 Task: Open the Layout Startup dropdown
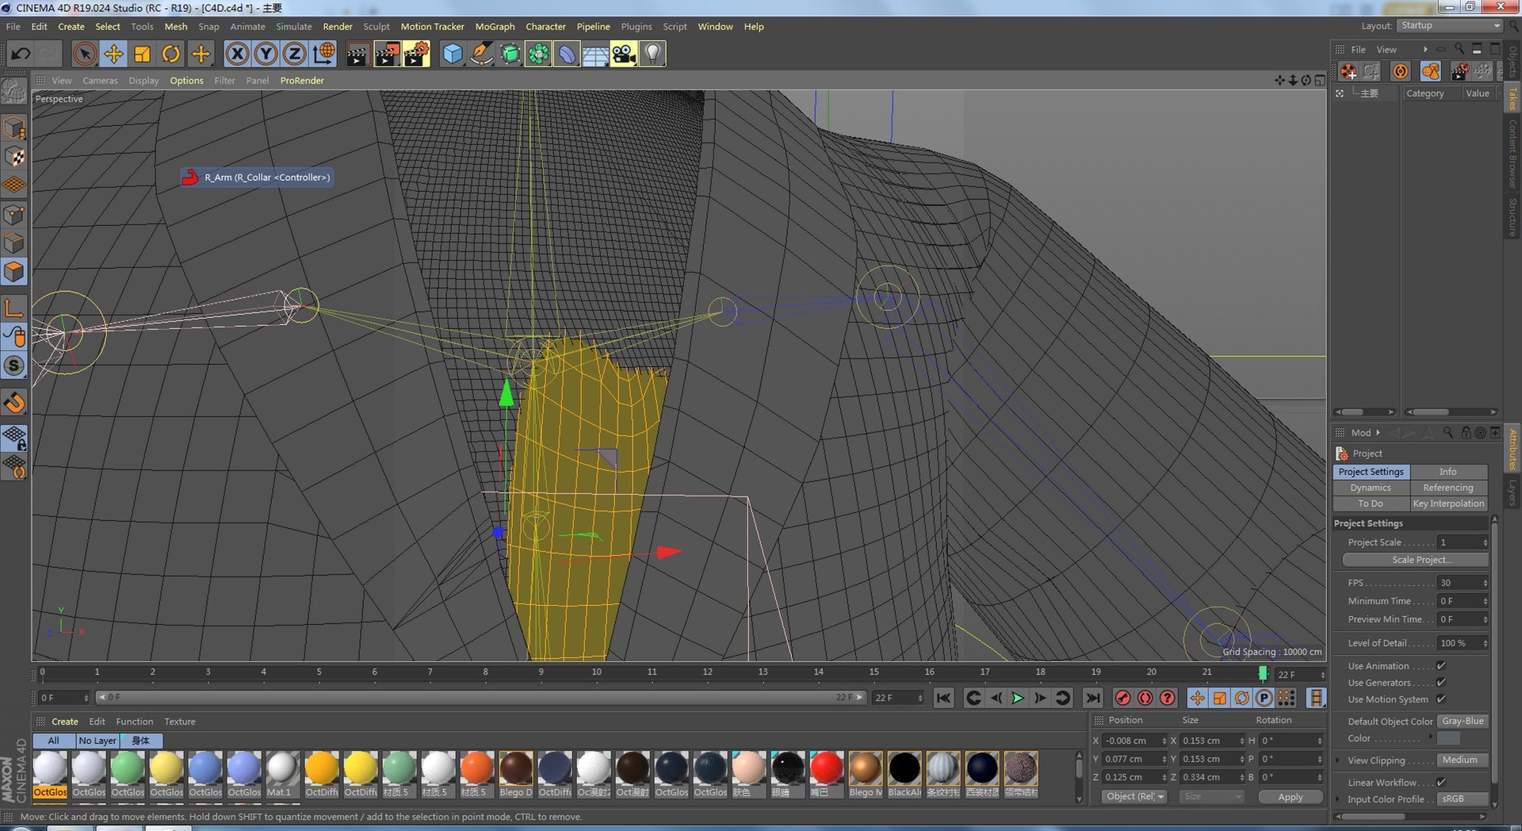coord(1449,25)
